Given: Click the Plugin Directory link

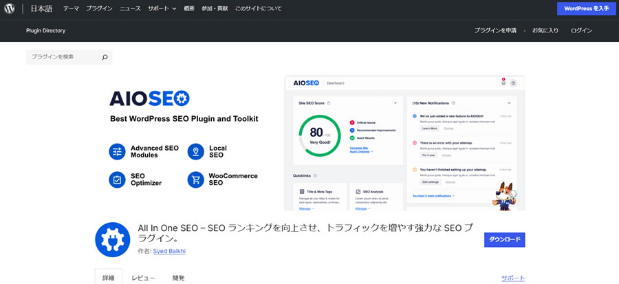Looking at the screenshot, I should pyautogui.click(x=46, y=30).
